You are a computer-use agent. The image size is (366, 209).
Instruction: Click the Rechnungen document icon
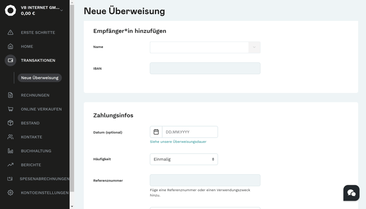pos(11,95)
